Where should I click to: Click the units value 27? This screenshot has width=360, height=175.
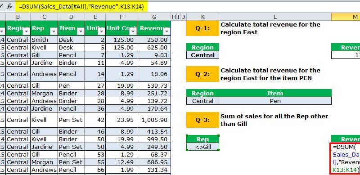point(95,85)
